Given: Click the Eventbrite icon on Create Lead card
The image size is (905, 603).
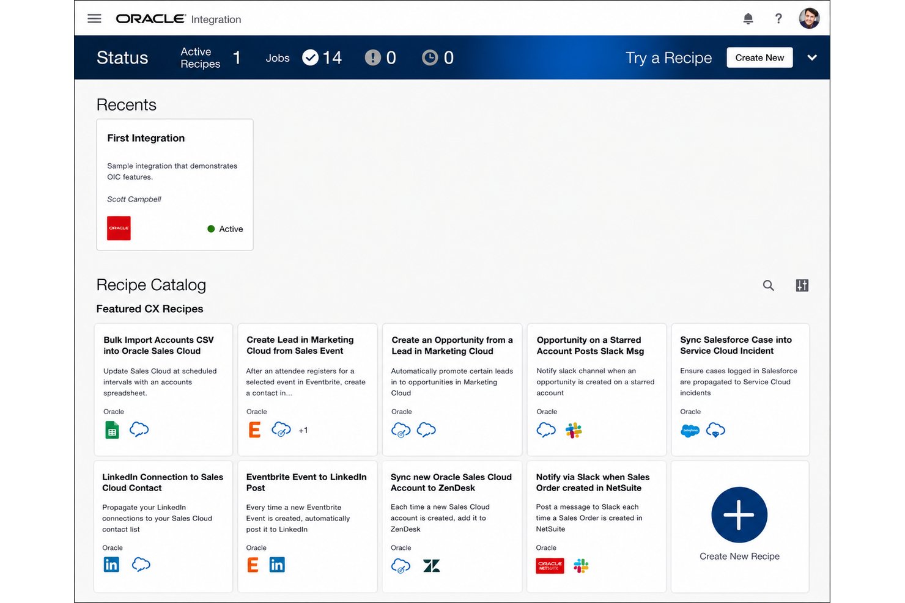Looking at the screenshot, I should pos(254,430).
